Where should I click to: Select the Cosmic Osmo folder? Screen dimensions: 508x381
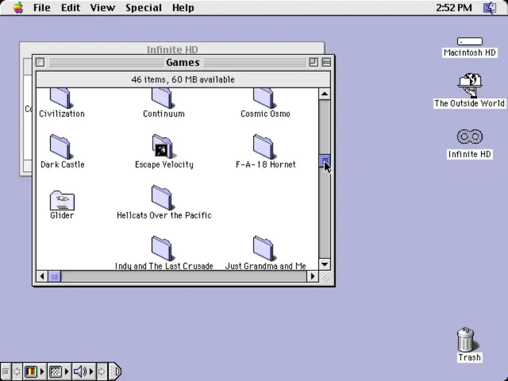tap(263, 98)
